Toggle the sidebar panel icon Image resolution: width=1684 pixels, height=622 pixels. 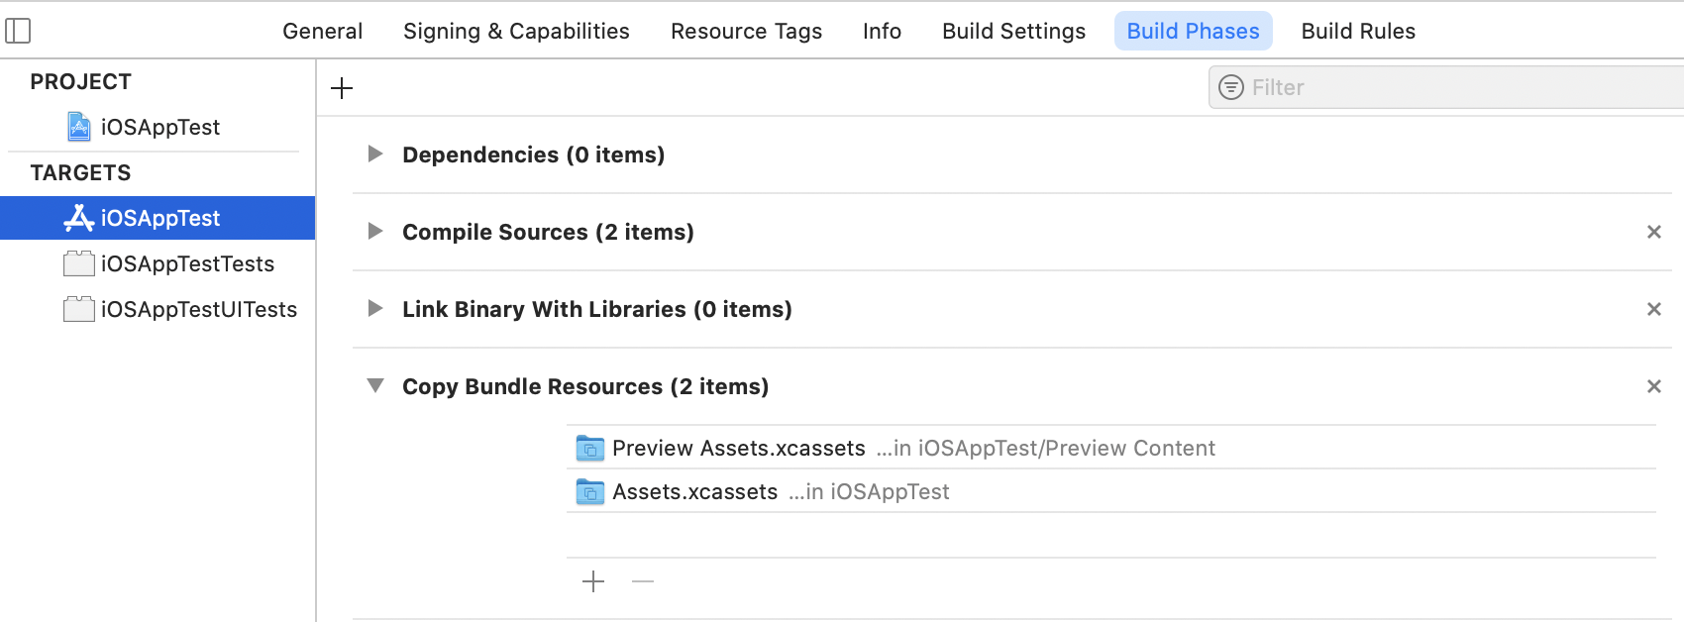pyautogui.click(x=18, y=31)
